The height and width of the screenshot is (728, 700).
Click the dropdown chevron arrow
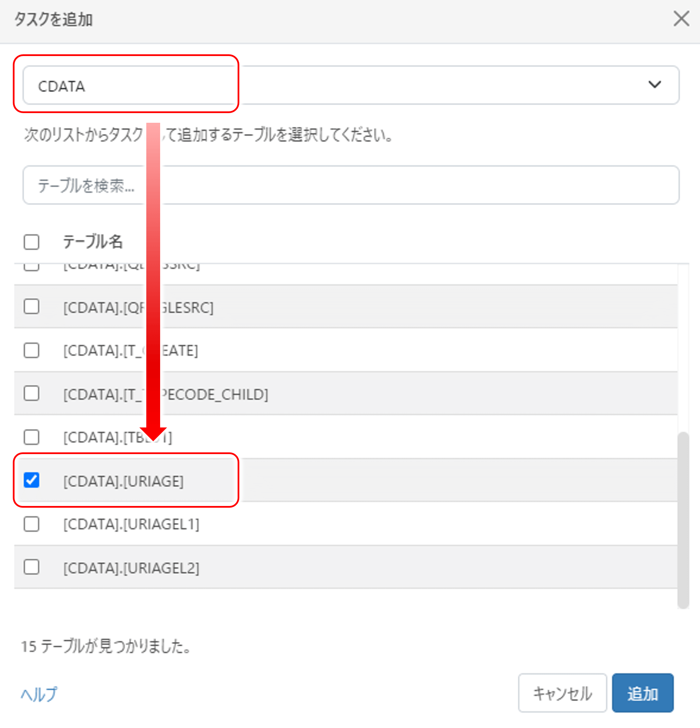point(654,85)
